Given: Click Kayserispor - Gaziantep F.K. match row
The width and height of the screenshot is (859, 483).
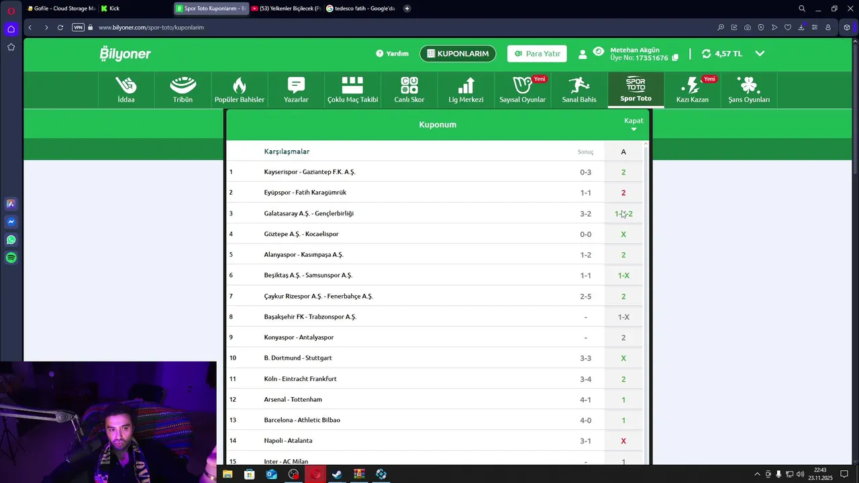Looking at the screenshot, I should [x=435, y=172].
